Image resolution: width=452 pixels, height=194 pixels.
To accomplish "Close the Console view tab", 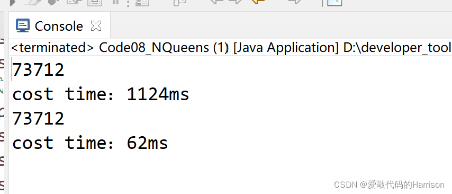I will coord(96,26).
